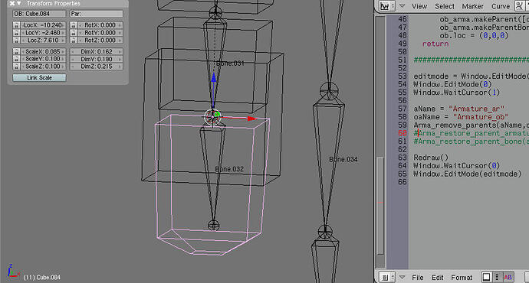
Task: Click the blue Z-axis manipulator arrow
Action: tap(214, 78)
